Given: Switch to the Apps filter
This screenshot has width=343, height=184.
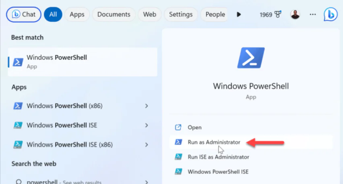Looking at the screenshot, I should click(x=77, y=14).
